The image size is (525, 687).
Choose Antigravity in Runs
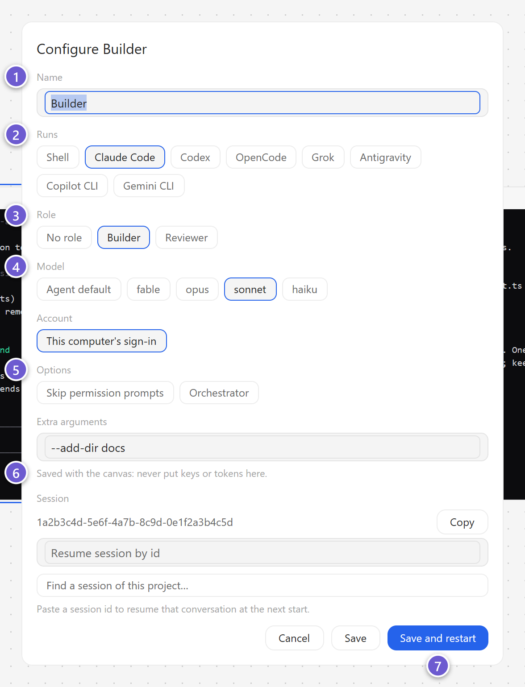click(386, 157)
